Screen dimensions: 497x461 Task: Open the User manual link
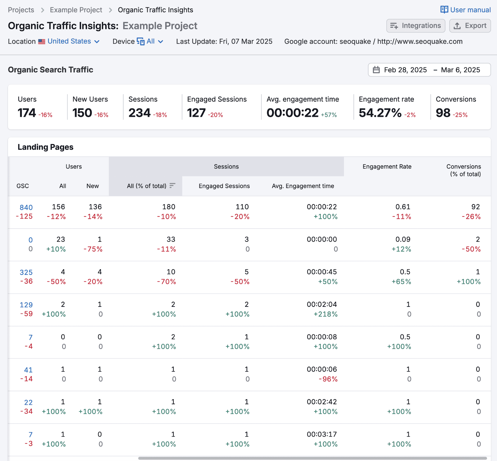[x=470, y=10]
